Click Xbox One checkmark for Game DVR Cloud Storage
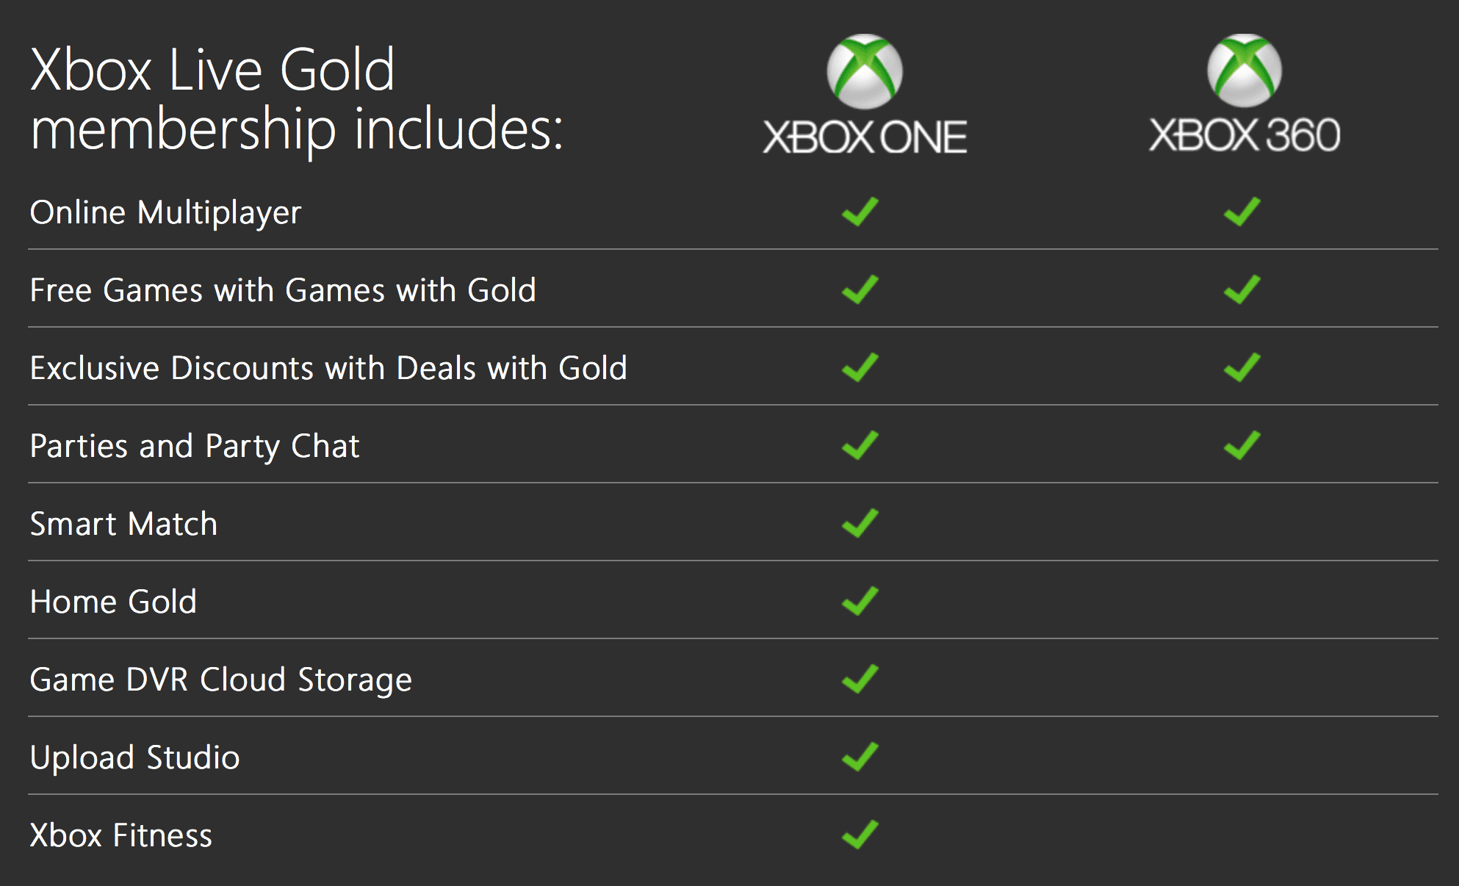 860,679
